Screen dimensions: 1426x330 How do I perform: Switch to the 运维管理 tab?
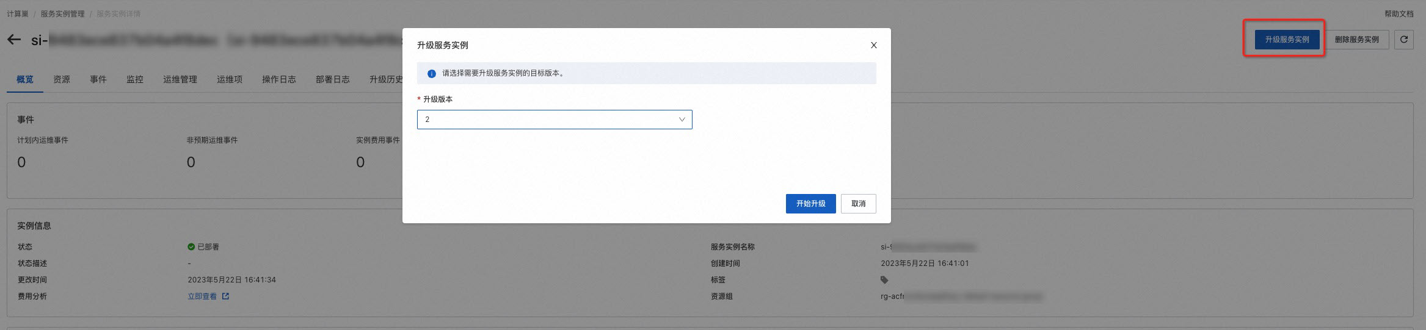(180, 79)
